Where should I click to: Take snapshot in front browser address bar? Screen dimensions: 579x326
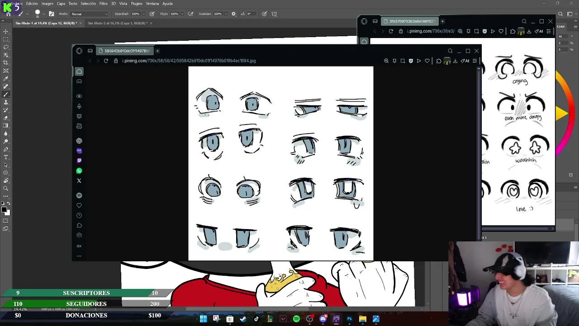click(403, 61)
